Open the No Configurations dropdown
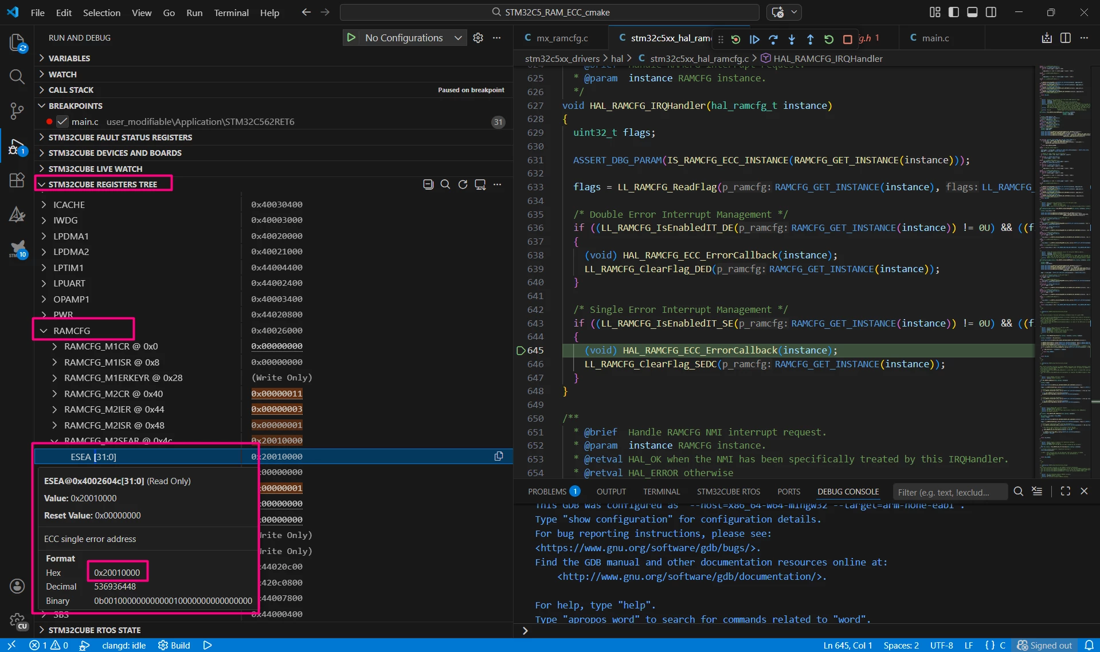This screenshot has height=652, width=1100. (413, 38)
